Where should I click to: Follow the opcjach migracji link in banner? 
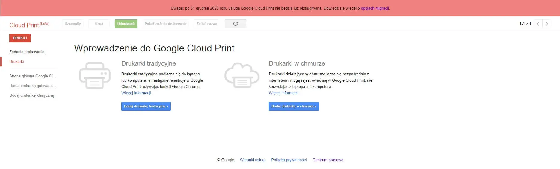[375, 8]
